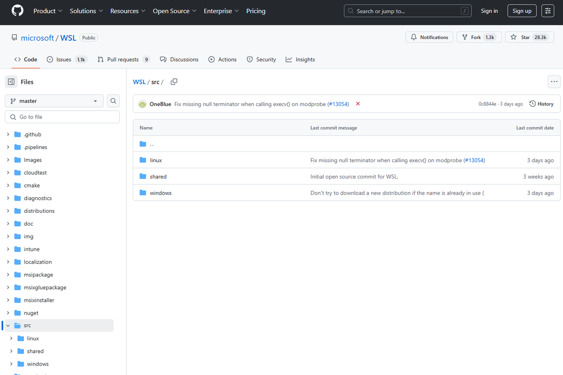Expand the distributions folder in the sidebar

click(x=8, y=210)
